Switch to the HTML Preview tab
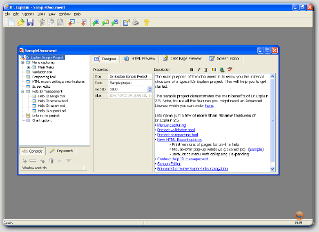The image size is (319, 232). point(140,59)
